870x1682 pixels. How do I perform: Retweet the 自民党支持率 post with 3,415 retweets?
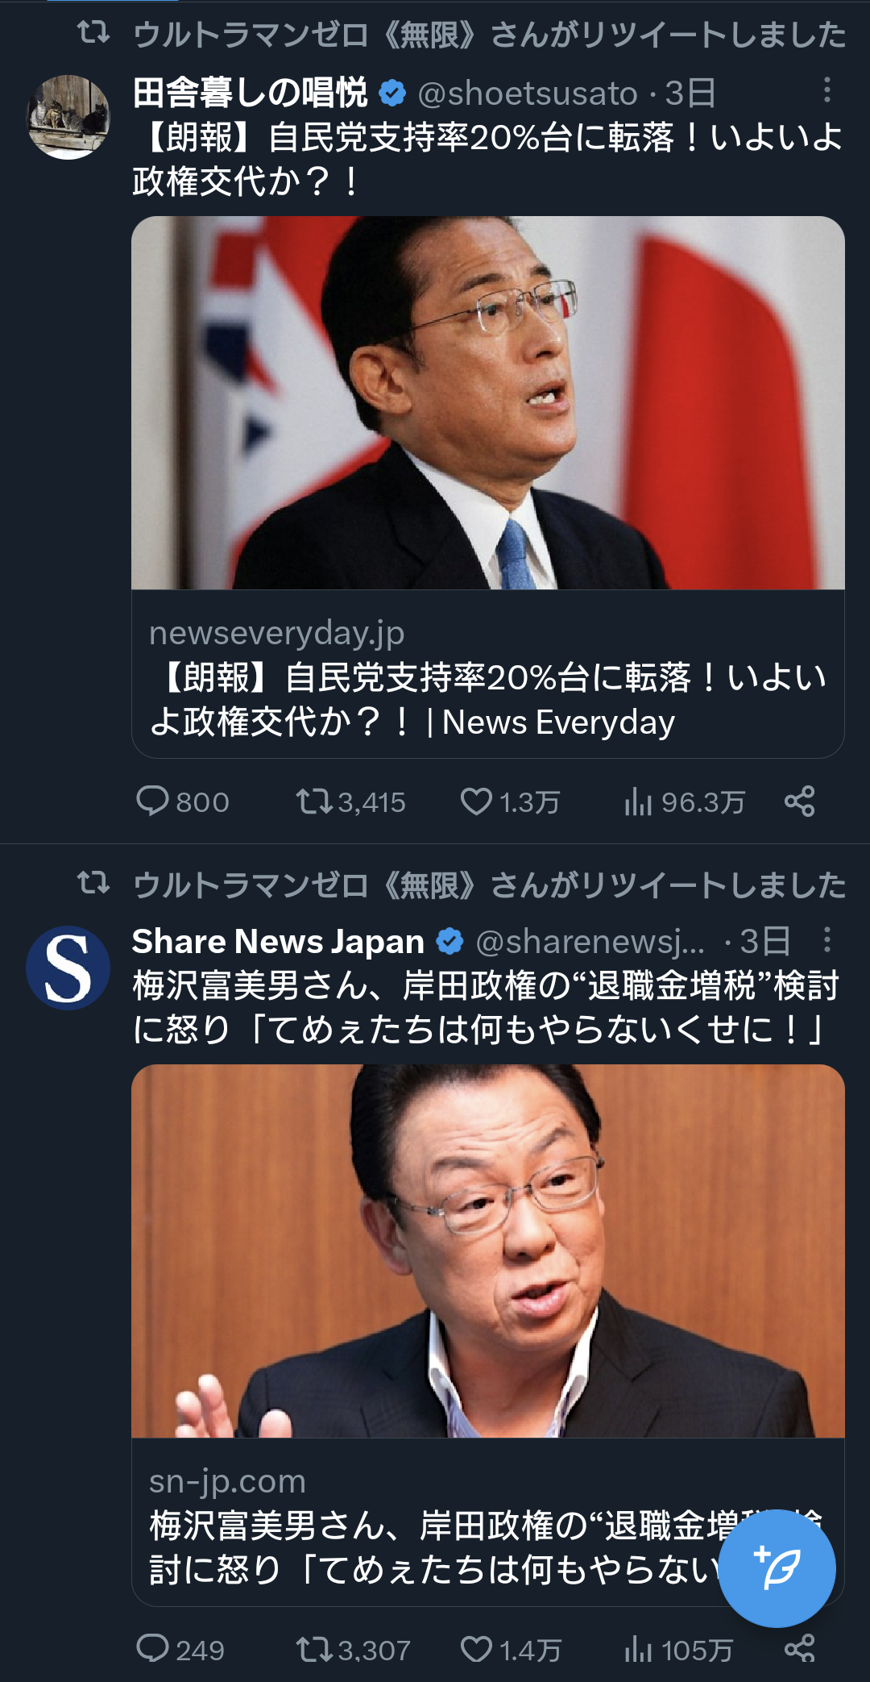pos(350,801)
